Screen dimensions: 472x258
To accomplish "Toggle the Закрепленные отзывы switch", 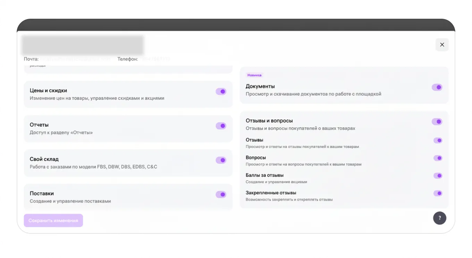I will coord(438,193).
